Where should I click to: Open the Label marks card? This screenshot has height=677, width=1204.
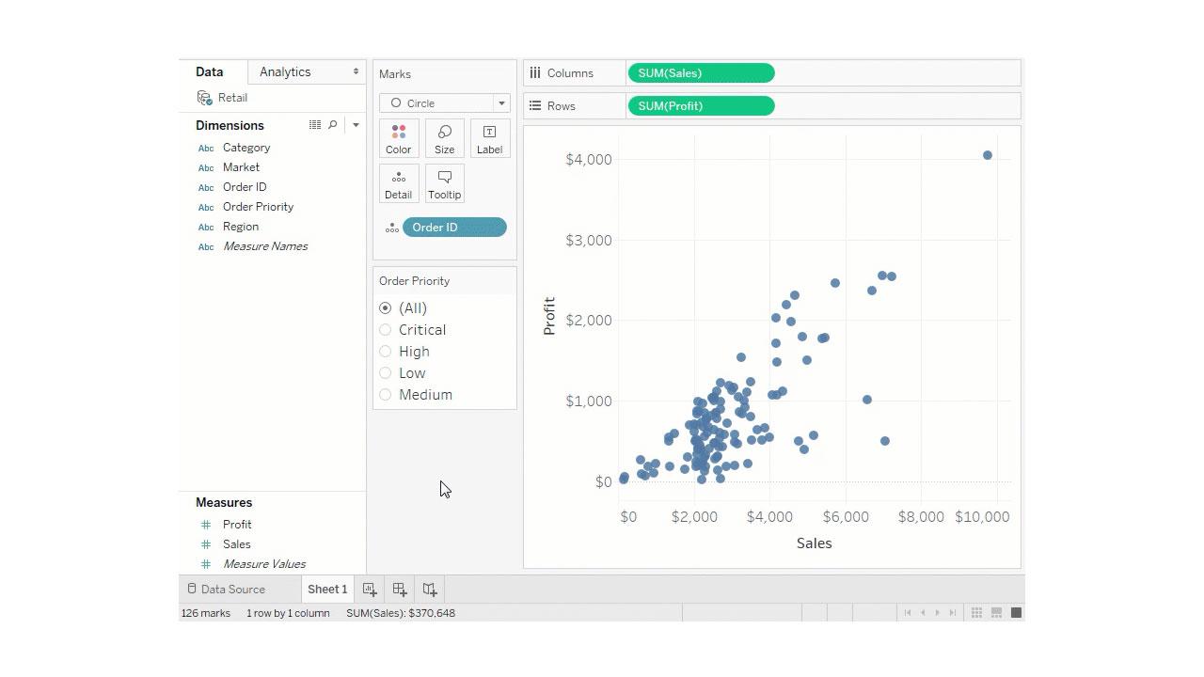click(489, 138)
